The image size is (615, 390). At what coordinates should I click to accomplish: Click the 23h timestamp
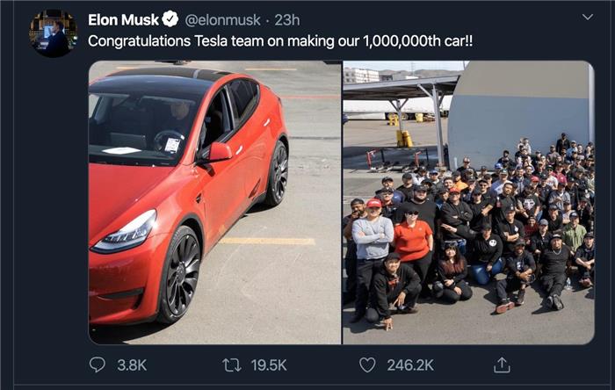pos(287,19)
